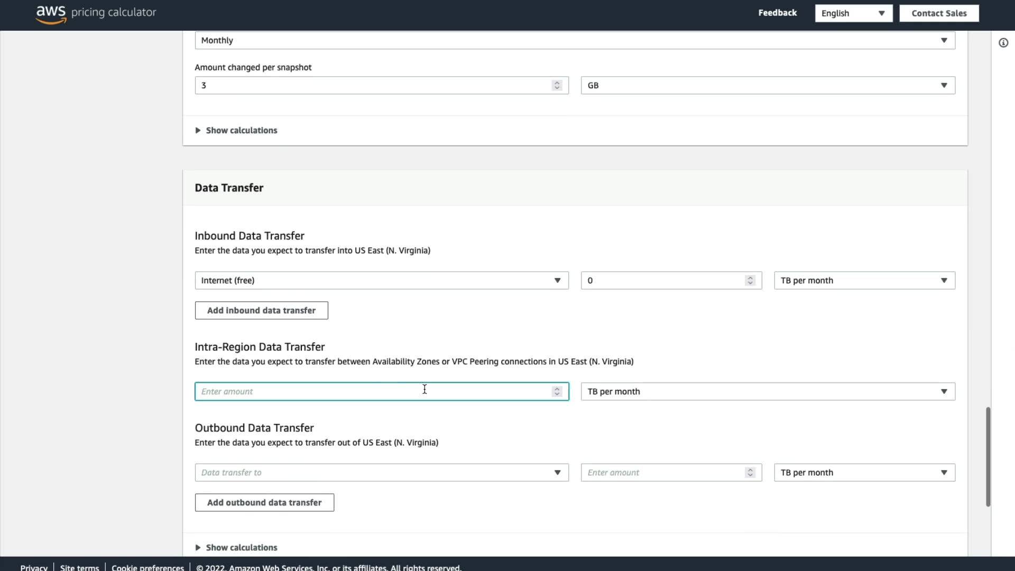Click stepper arrows in Outbound amount field
This screenshot has height=571, width=1015.
point(750,473)
